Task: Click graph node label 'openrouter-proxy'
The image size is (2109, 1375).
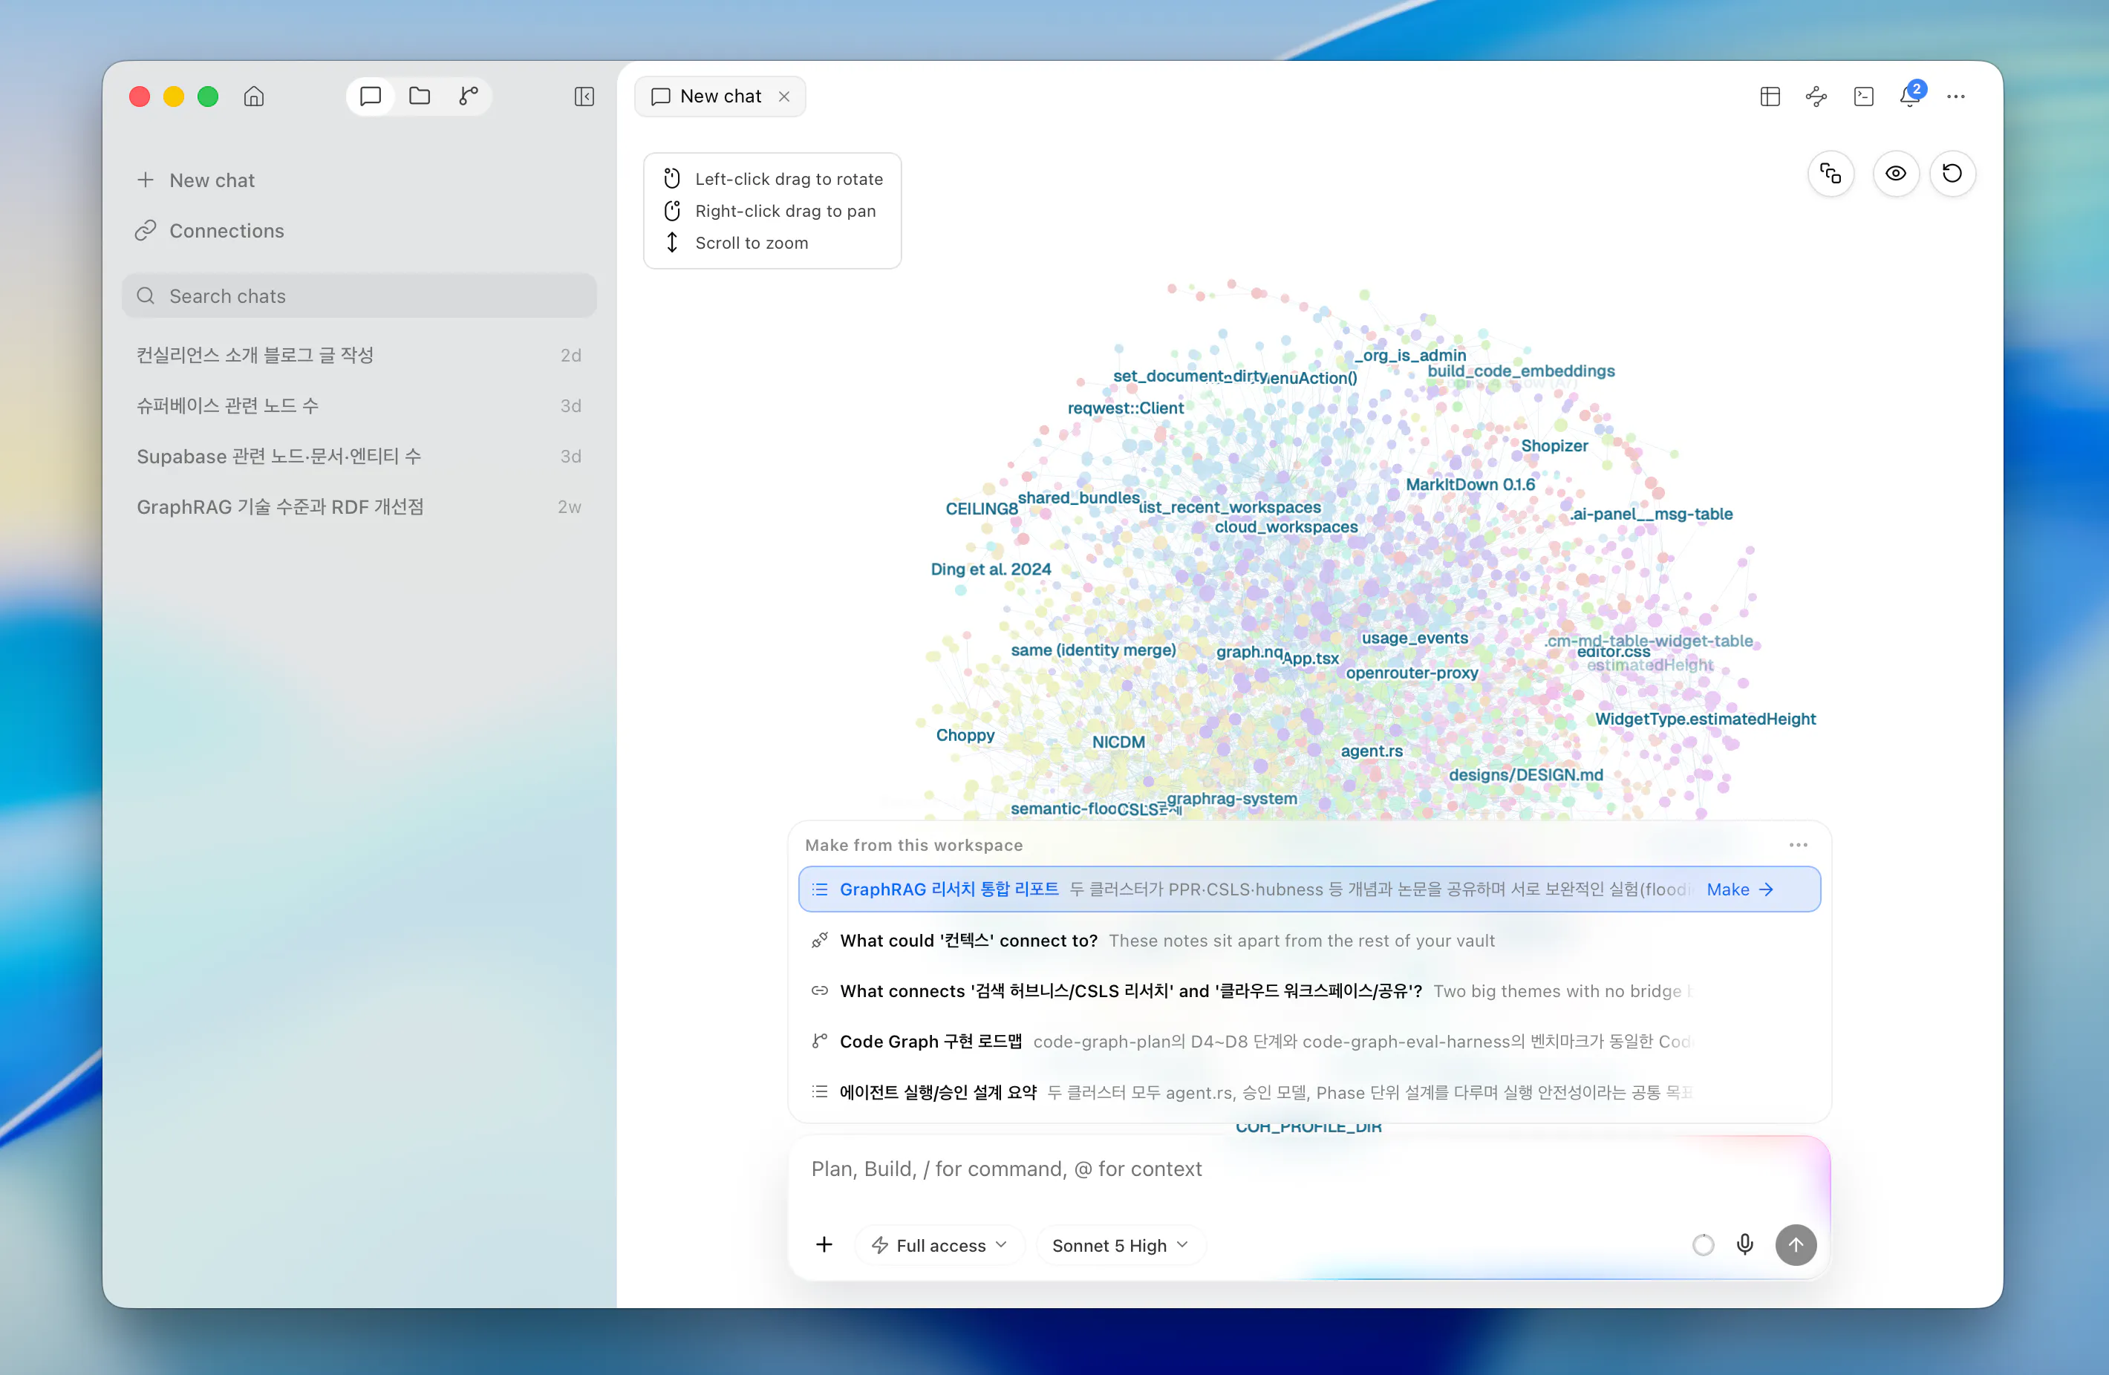Action: (1412, 672)
